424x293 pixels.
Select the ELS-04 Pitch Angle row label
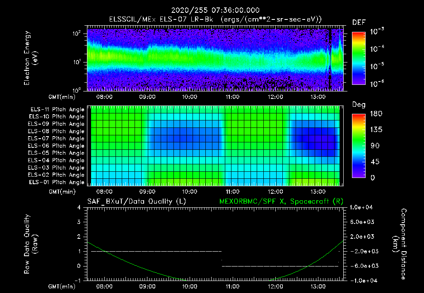pos(56,160)
